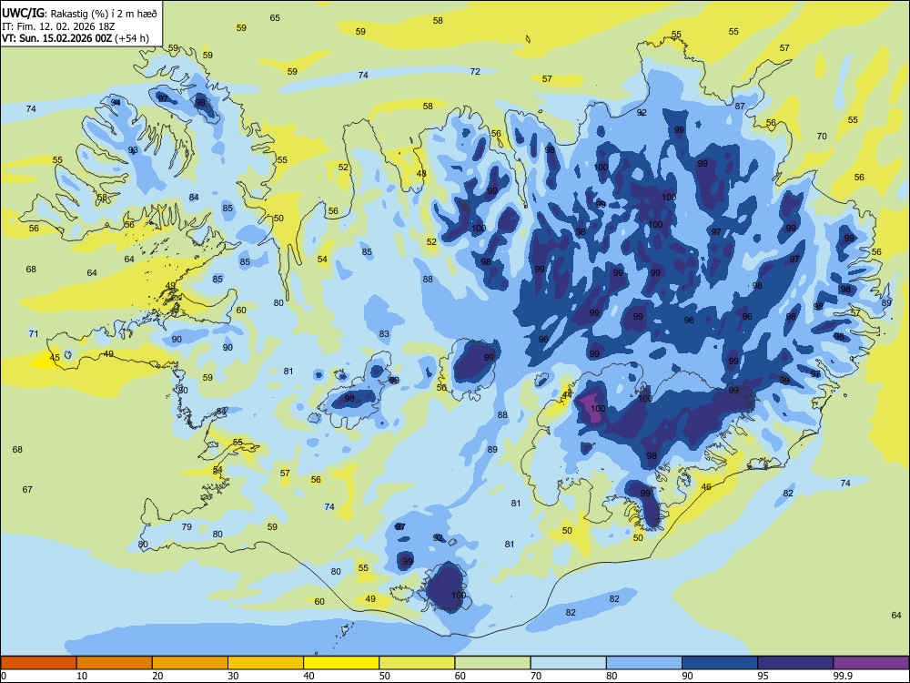910x683 pixels.
Task: Click the '65' humidity value on map
Action: pos(275,18)
